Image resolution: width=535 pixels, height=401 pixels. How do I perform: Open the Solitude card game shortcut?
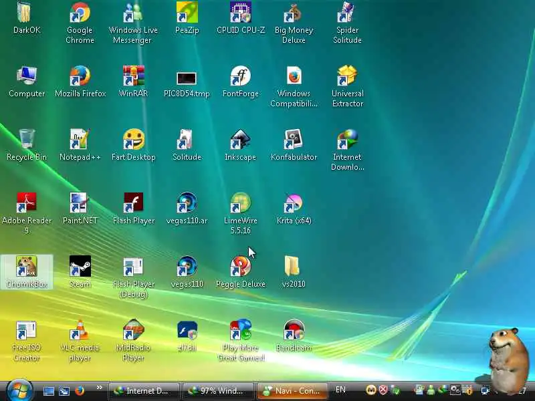pos(187,139)
